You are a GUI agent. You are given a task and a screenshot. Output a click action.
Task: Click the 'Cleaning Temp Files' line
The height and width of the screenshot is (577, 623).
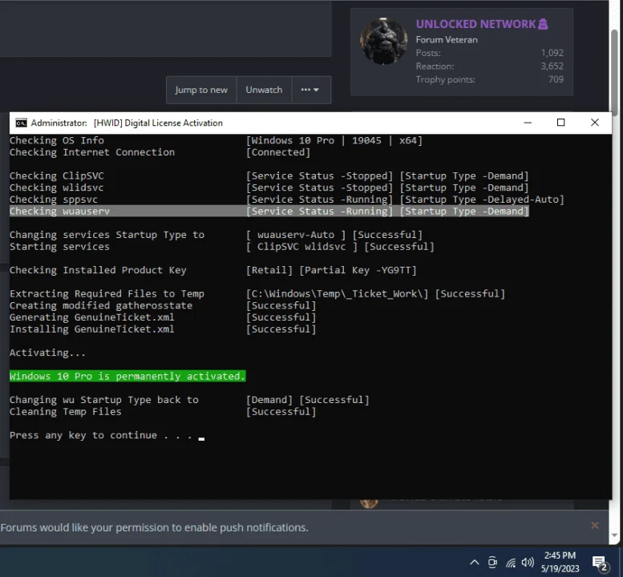tap(66, 411)
